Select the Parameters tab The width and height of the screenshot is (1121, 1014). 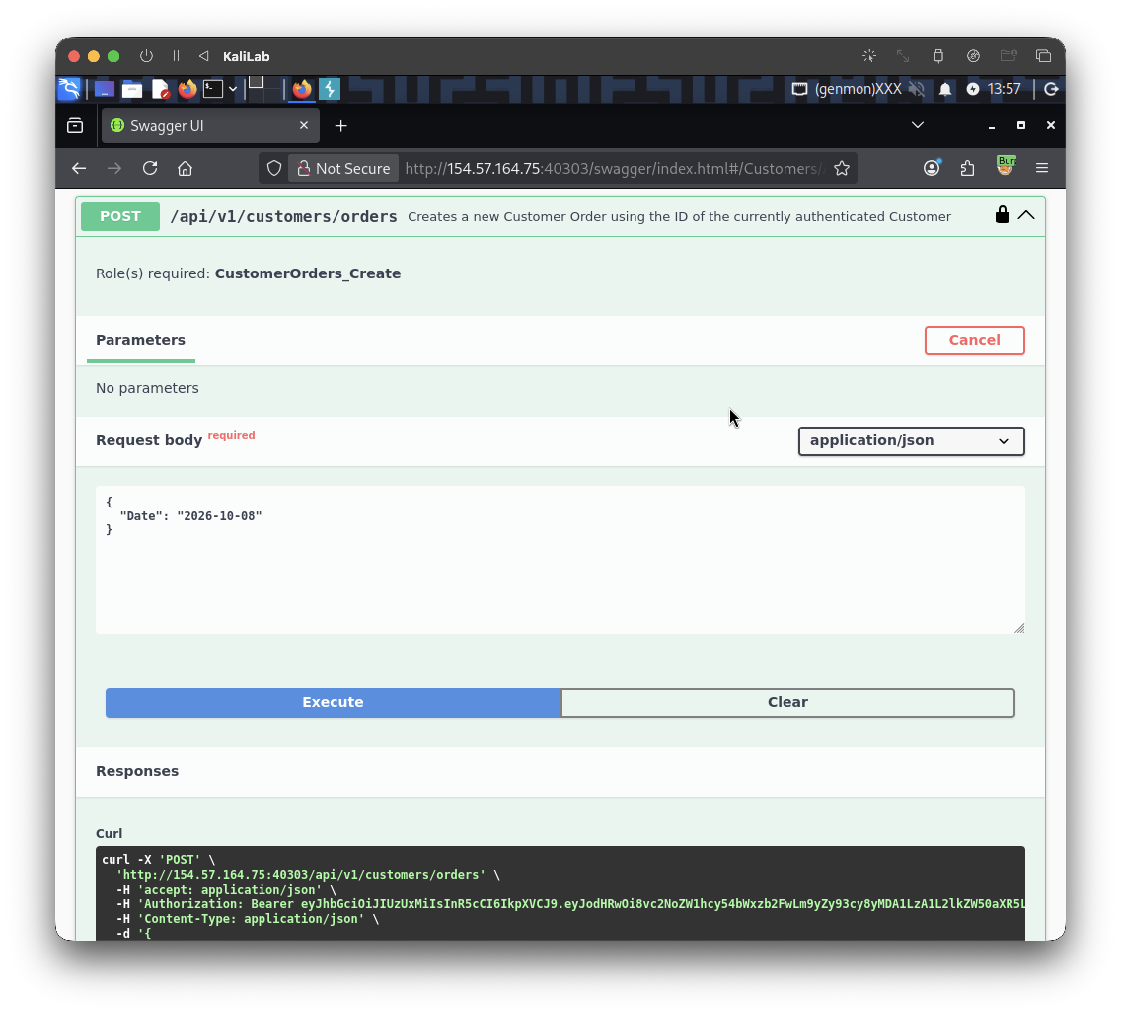point(141,340)
